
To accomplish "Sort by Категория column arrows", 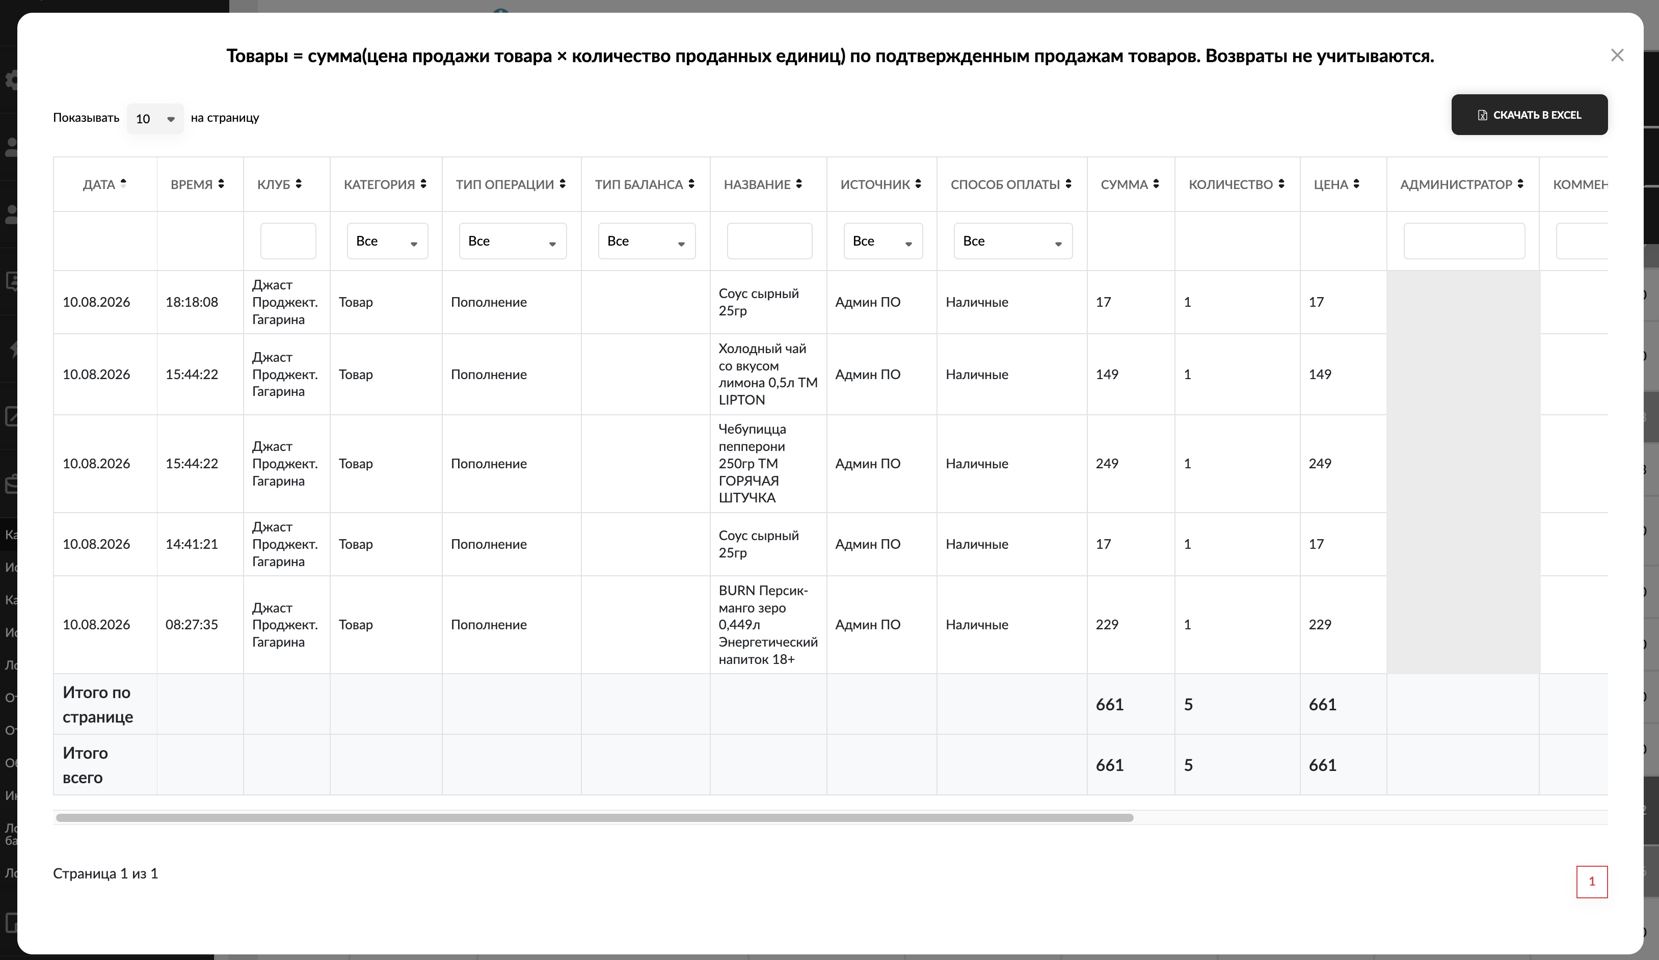I will pyautogui.click(x=423, y=184).
